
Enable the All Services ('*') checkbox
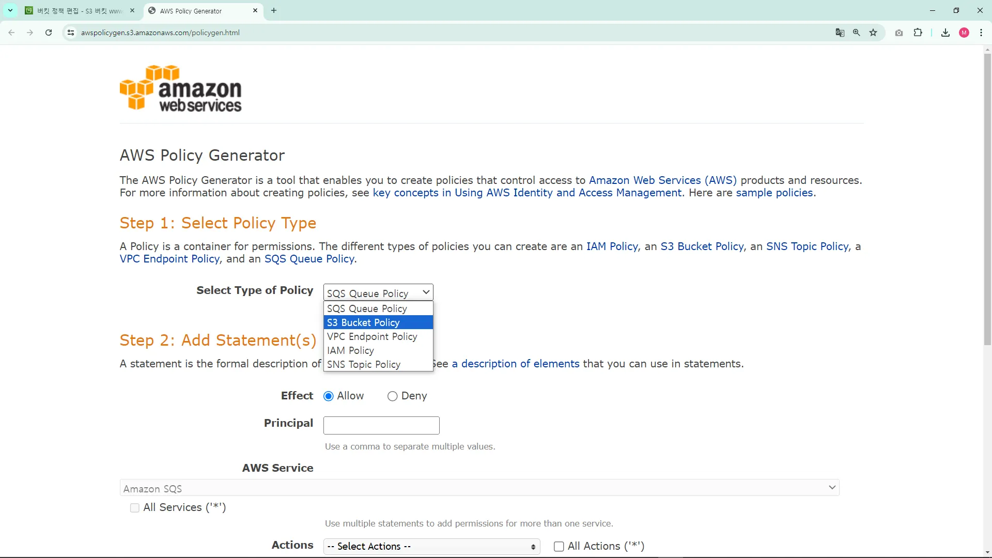135,508
